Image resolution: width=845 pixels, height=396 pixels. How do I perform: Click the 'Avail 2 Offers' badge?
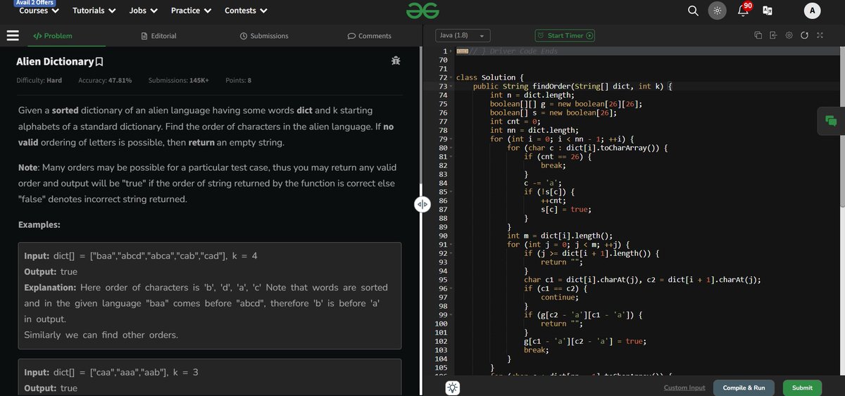pos(35,3)
